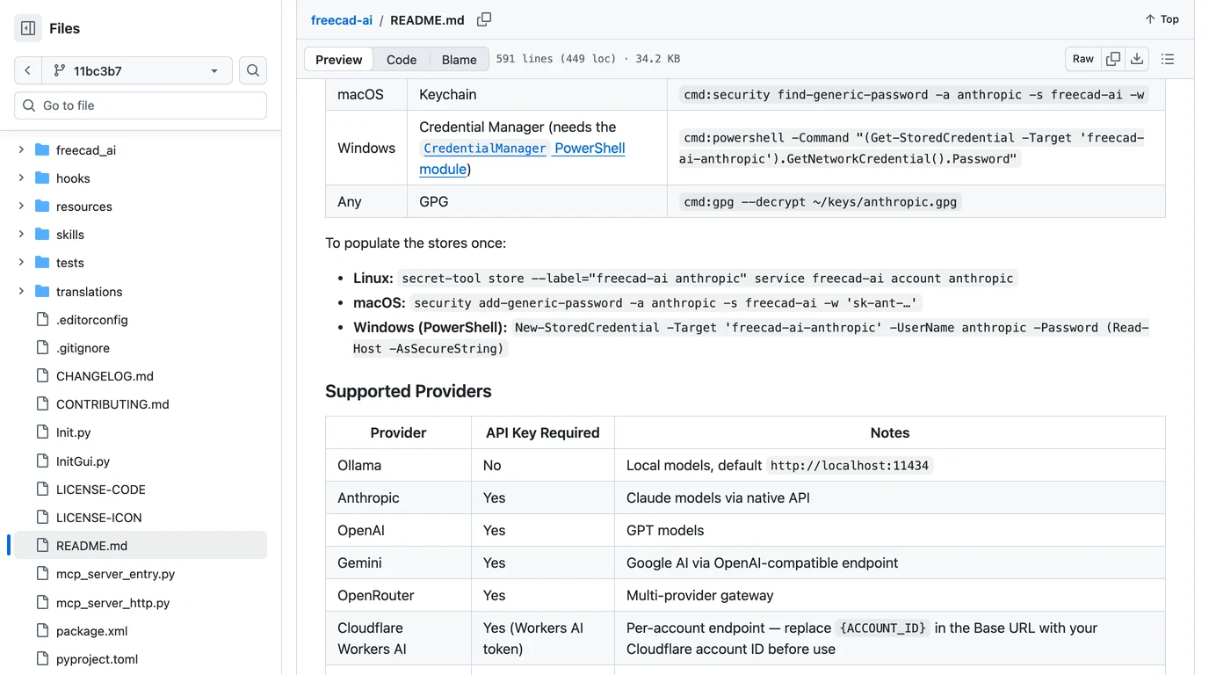Click the hooks folder icon
The image size is (1209, 675).
pos(42,178)
